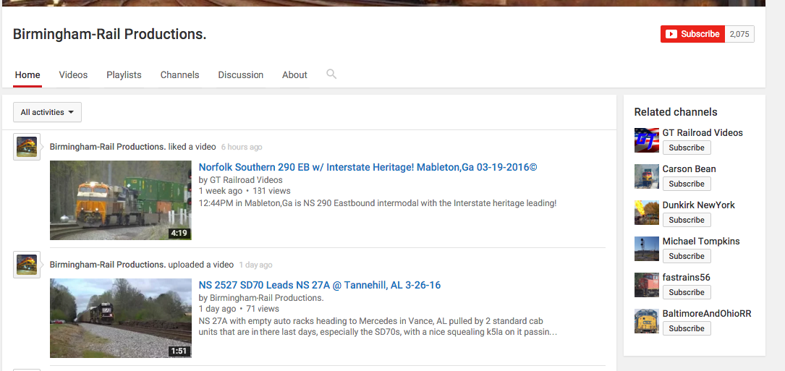Click the '71 views' text
Screen dimensions: 785x371
263,309
